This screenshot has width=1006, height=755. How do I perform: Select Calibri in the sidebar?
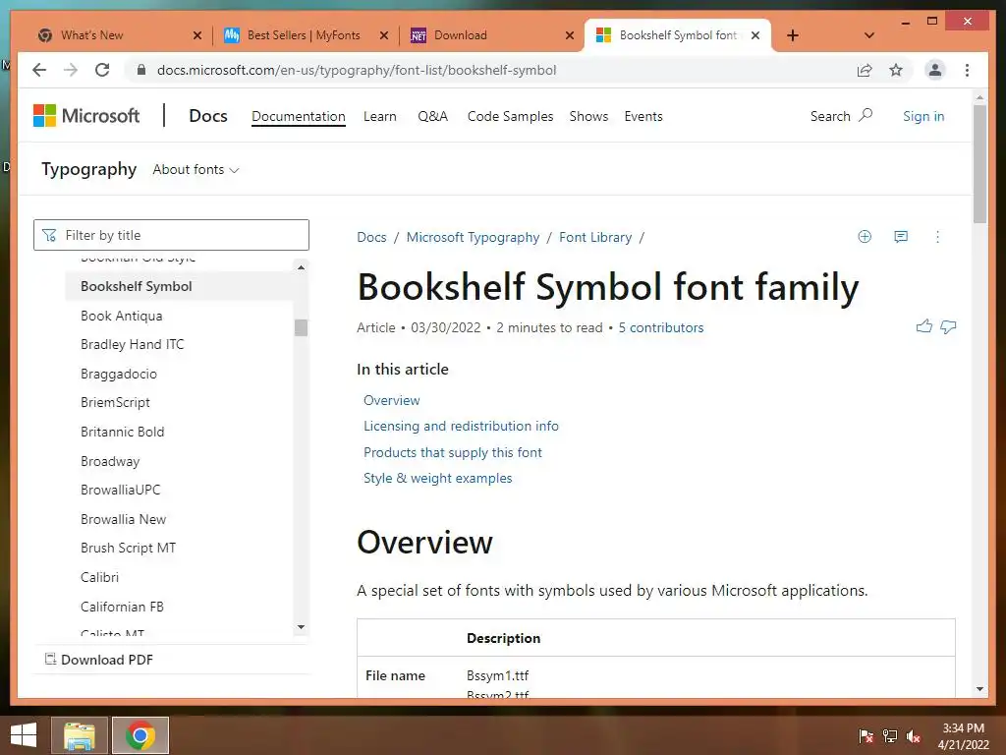[x=99, y=577]
